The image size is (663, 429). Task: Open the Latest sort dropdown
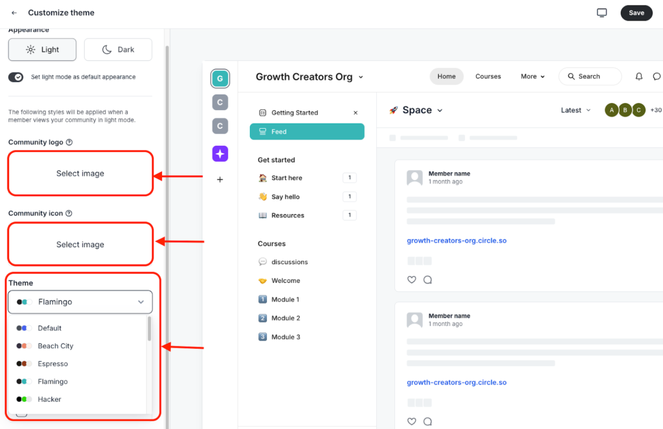pos(576,110)
